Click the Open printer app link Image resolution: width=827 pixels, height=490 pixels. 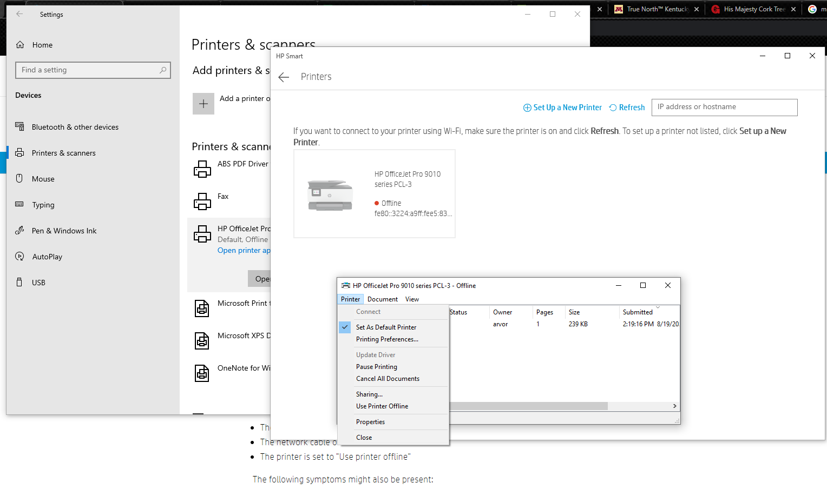[x=243, y=250]
